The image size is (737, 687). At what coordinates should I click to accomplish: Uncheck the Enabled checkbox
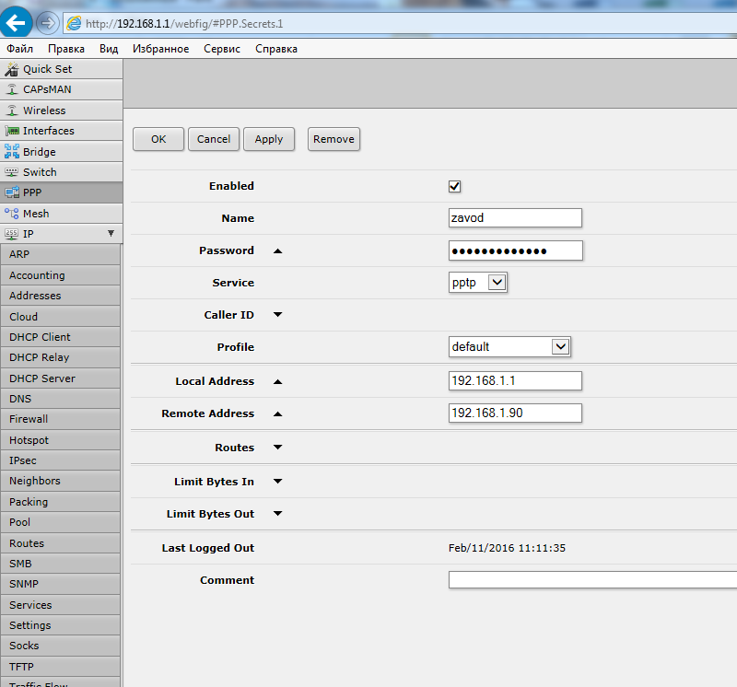click(454, 186)
